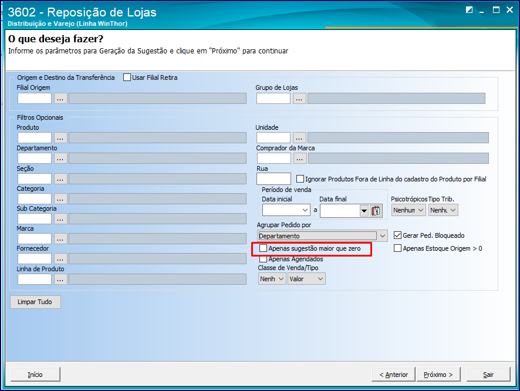Open Seção lookup ellipsis button
Screen dimensions: 520x391
(x=60, y=178)
